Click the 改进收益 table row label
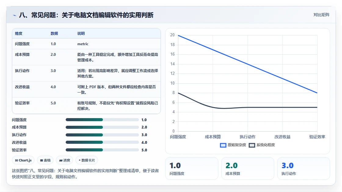 pyautogui.click(x=22, y=87)
